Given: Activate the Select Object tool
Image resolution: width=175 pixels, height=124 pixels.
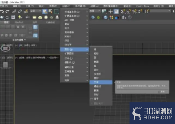Looking at the screenshot, I should pos(45,12).
